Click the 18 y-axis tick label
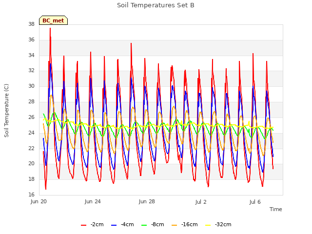 click(31, 179)
